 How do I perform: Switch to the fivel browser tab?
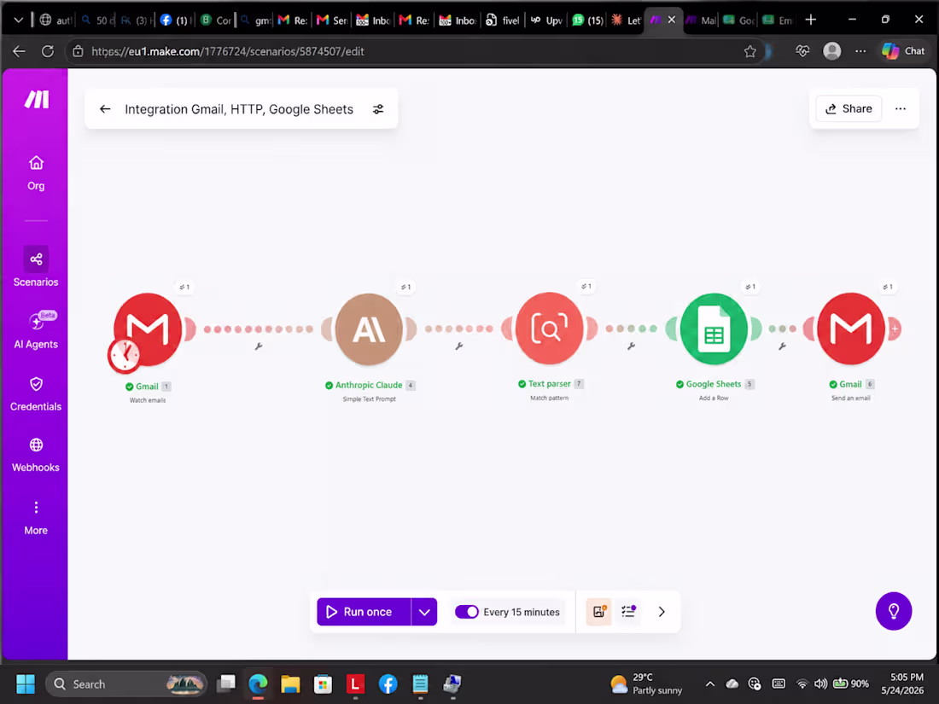click(503, 20)
